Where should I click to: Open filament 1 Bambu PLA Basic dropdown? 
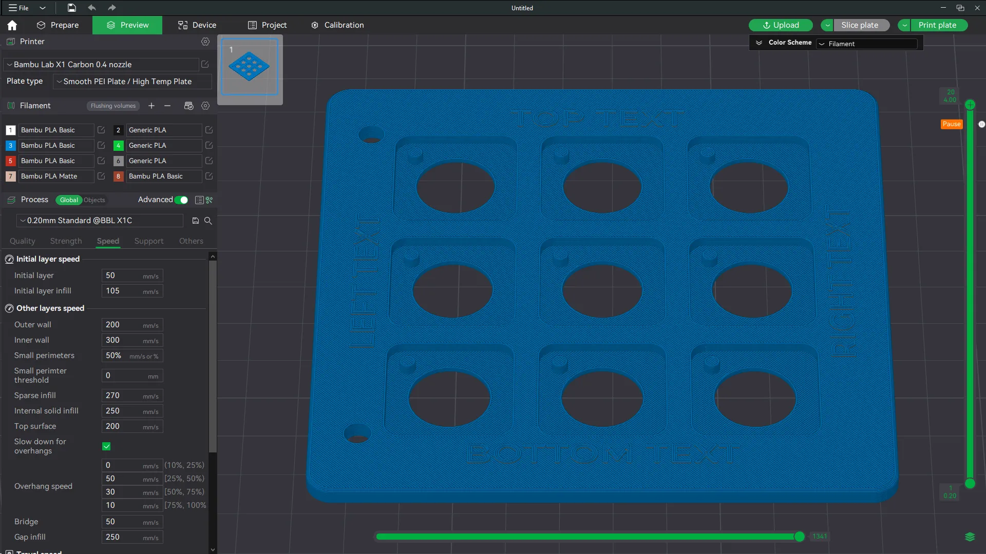tap(56, 130)
